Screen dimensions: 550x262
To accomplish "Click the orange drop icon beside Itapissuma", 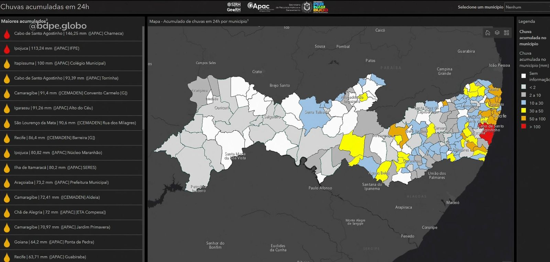I will point(7,64).
